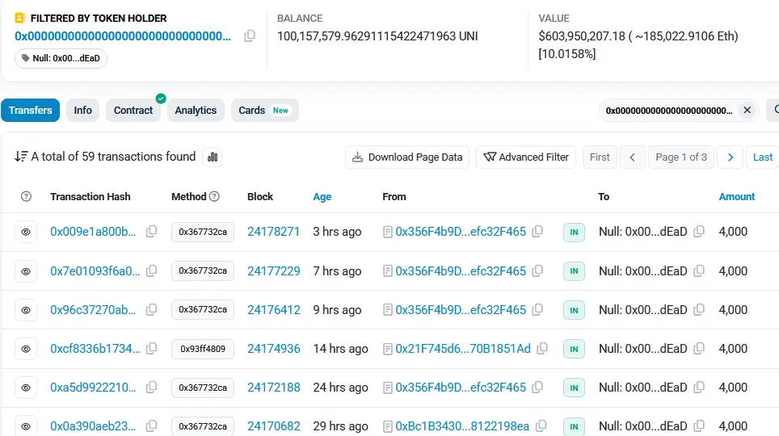This screenshot has width=779, height=436.
Task: Copy transaction hash 0x009e1a800b
Action: (151, 232)
